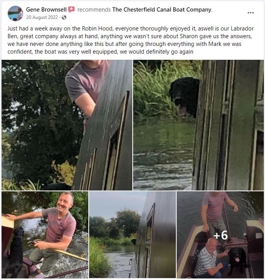Open photo of man leaning from boat
265x280 pixels.
click(67, 125)
